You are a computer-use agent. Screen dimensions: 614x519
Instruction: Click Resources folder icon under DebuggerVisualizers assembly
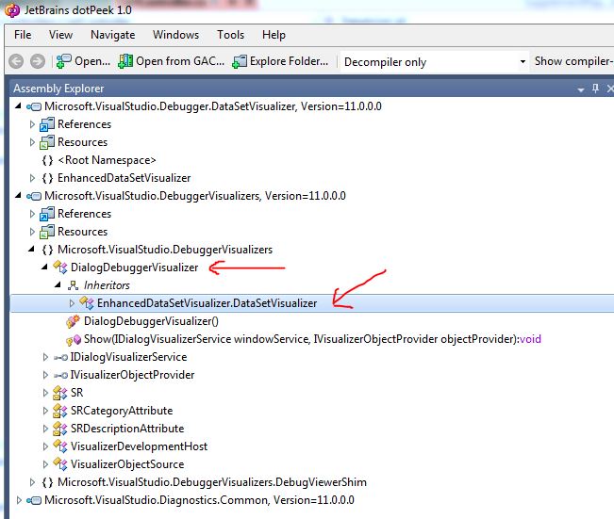47,233
